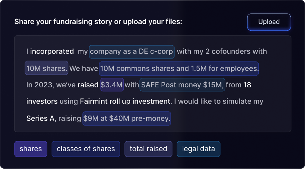Viewport: 305px width, 169px height.
Task: Click the Upload button
Action: (x=269, y=22)
